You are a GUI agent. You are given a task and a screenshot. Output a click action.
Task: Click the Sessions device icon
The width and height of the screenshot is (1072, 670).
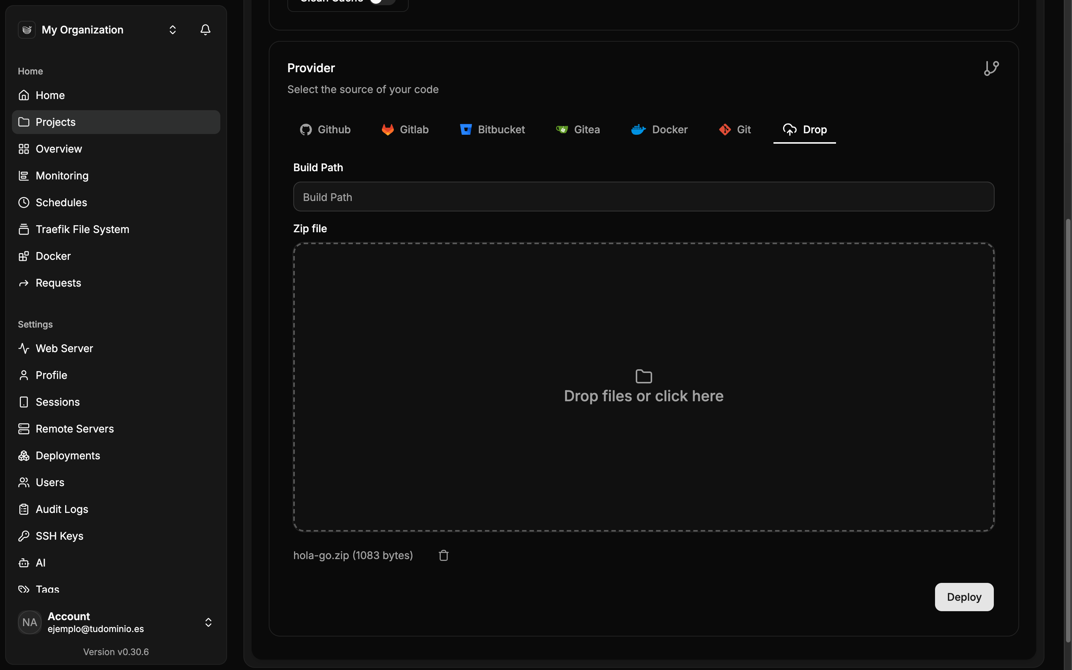point(24,402)
